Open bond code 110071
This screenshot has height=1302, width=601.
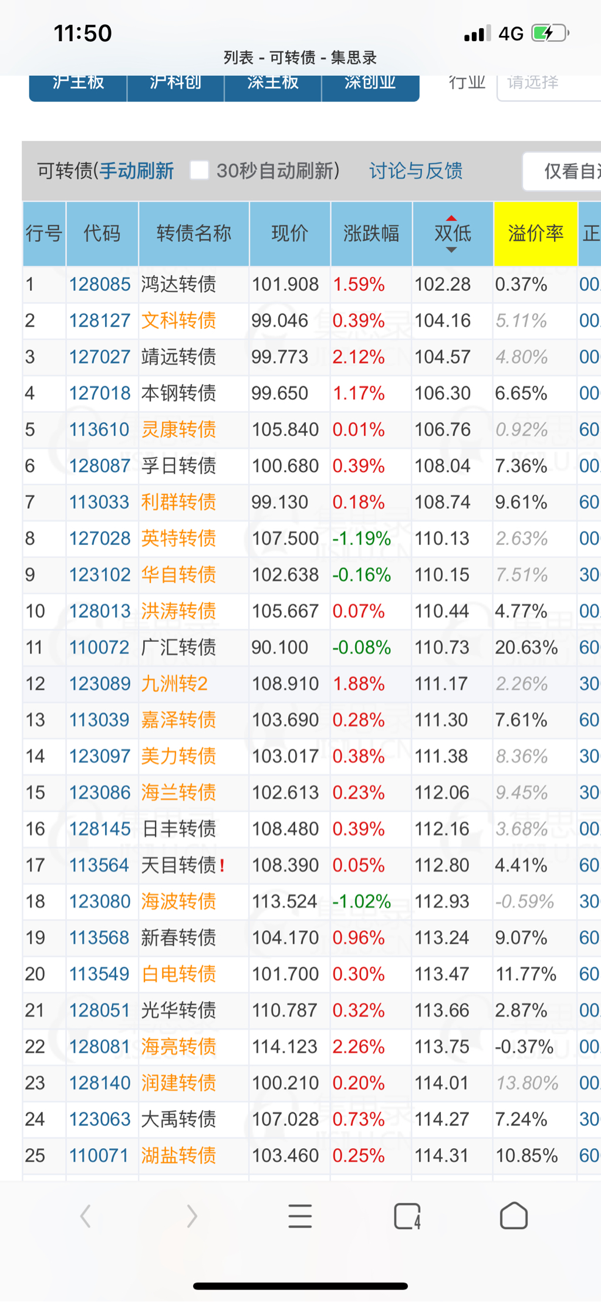99,1156
